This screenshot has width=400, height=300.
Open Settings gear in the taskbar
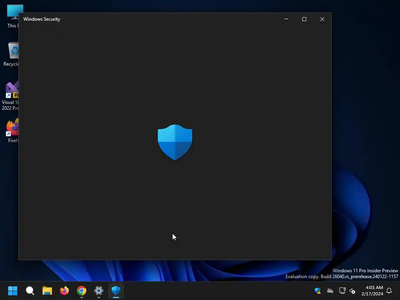[99, 291]
